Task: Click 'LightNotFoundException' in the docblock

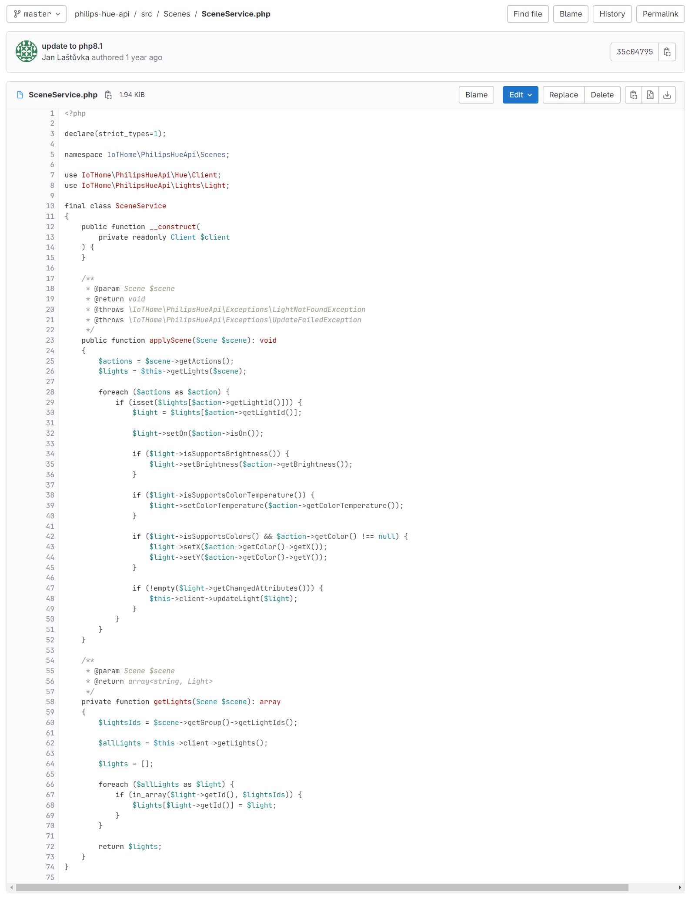Action: 319,310
